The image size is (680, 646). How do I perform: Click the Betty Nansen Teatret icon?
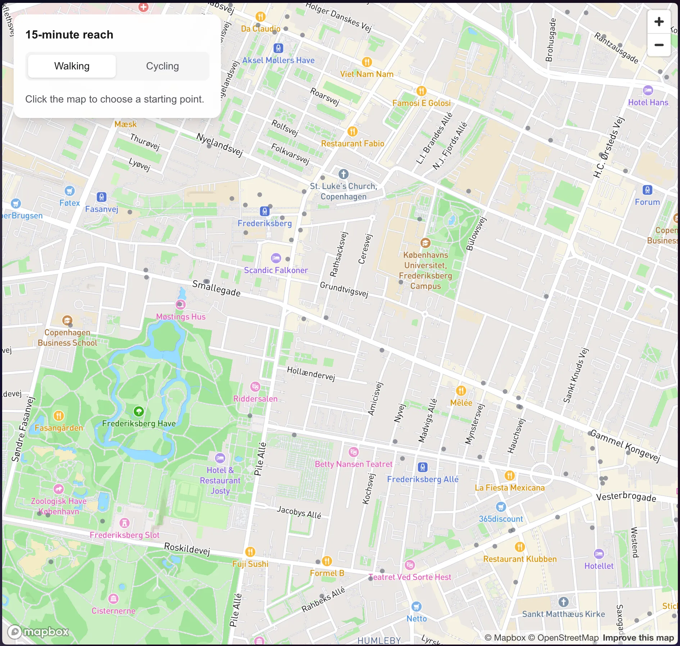click(x=353, y=452)
